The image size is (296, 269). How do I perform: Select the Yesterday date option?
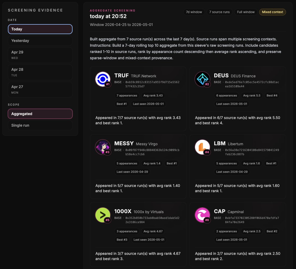point(40,41)
